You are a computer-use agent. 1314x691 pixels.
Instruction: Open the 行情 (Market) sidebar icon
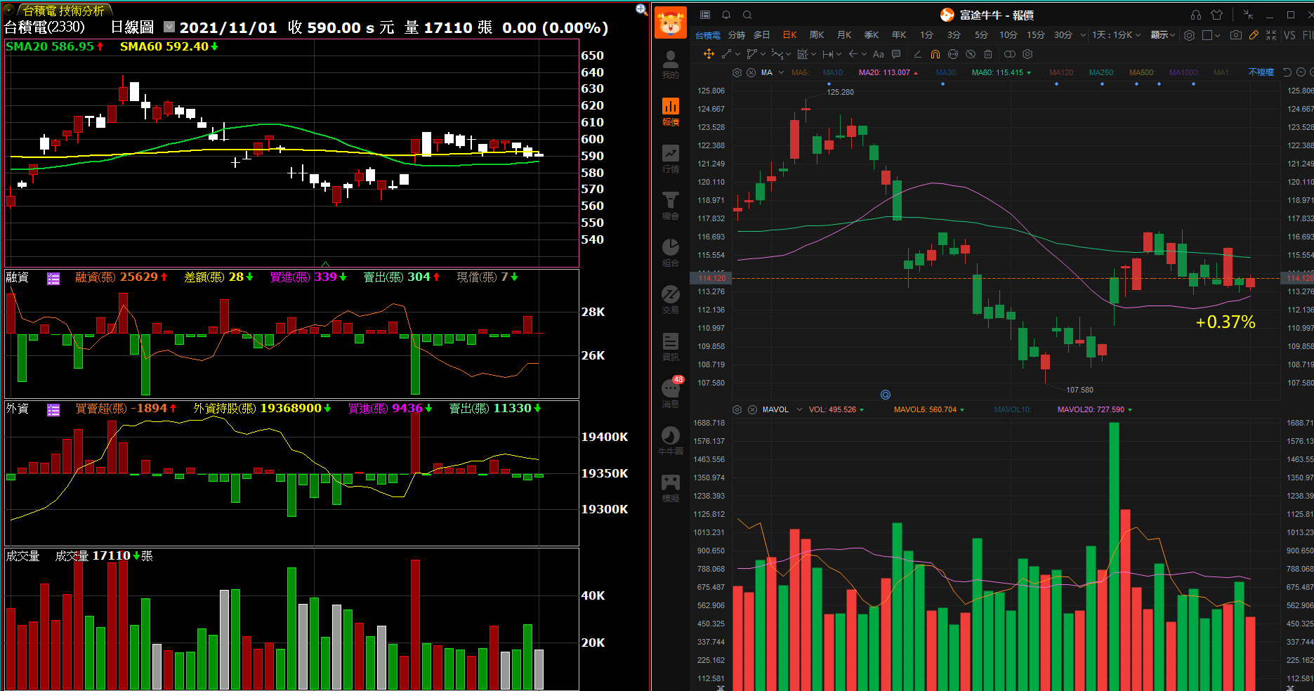point(671,158)
